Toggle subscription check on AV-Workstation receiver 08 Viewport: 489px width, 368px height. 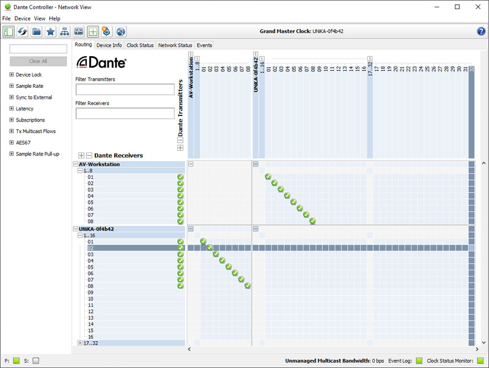pos(313,222)
